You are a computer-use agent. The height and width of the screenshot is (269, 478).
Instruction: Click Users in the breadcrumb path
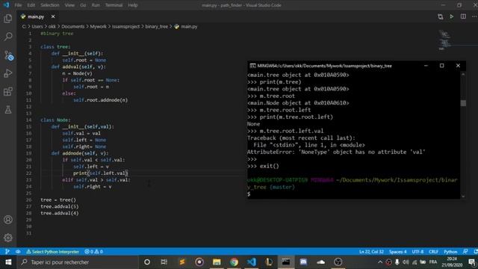pos(37,27)
